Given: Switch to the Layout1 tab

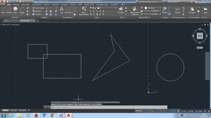Looking at the screenshot, I should tap(14, 110).
